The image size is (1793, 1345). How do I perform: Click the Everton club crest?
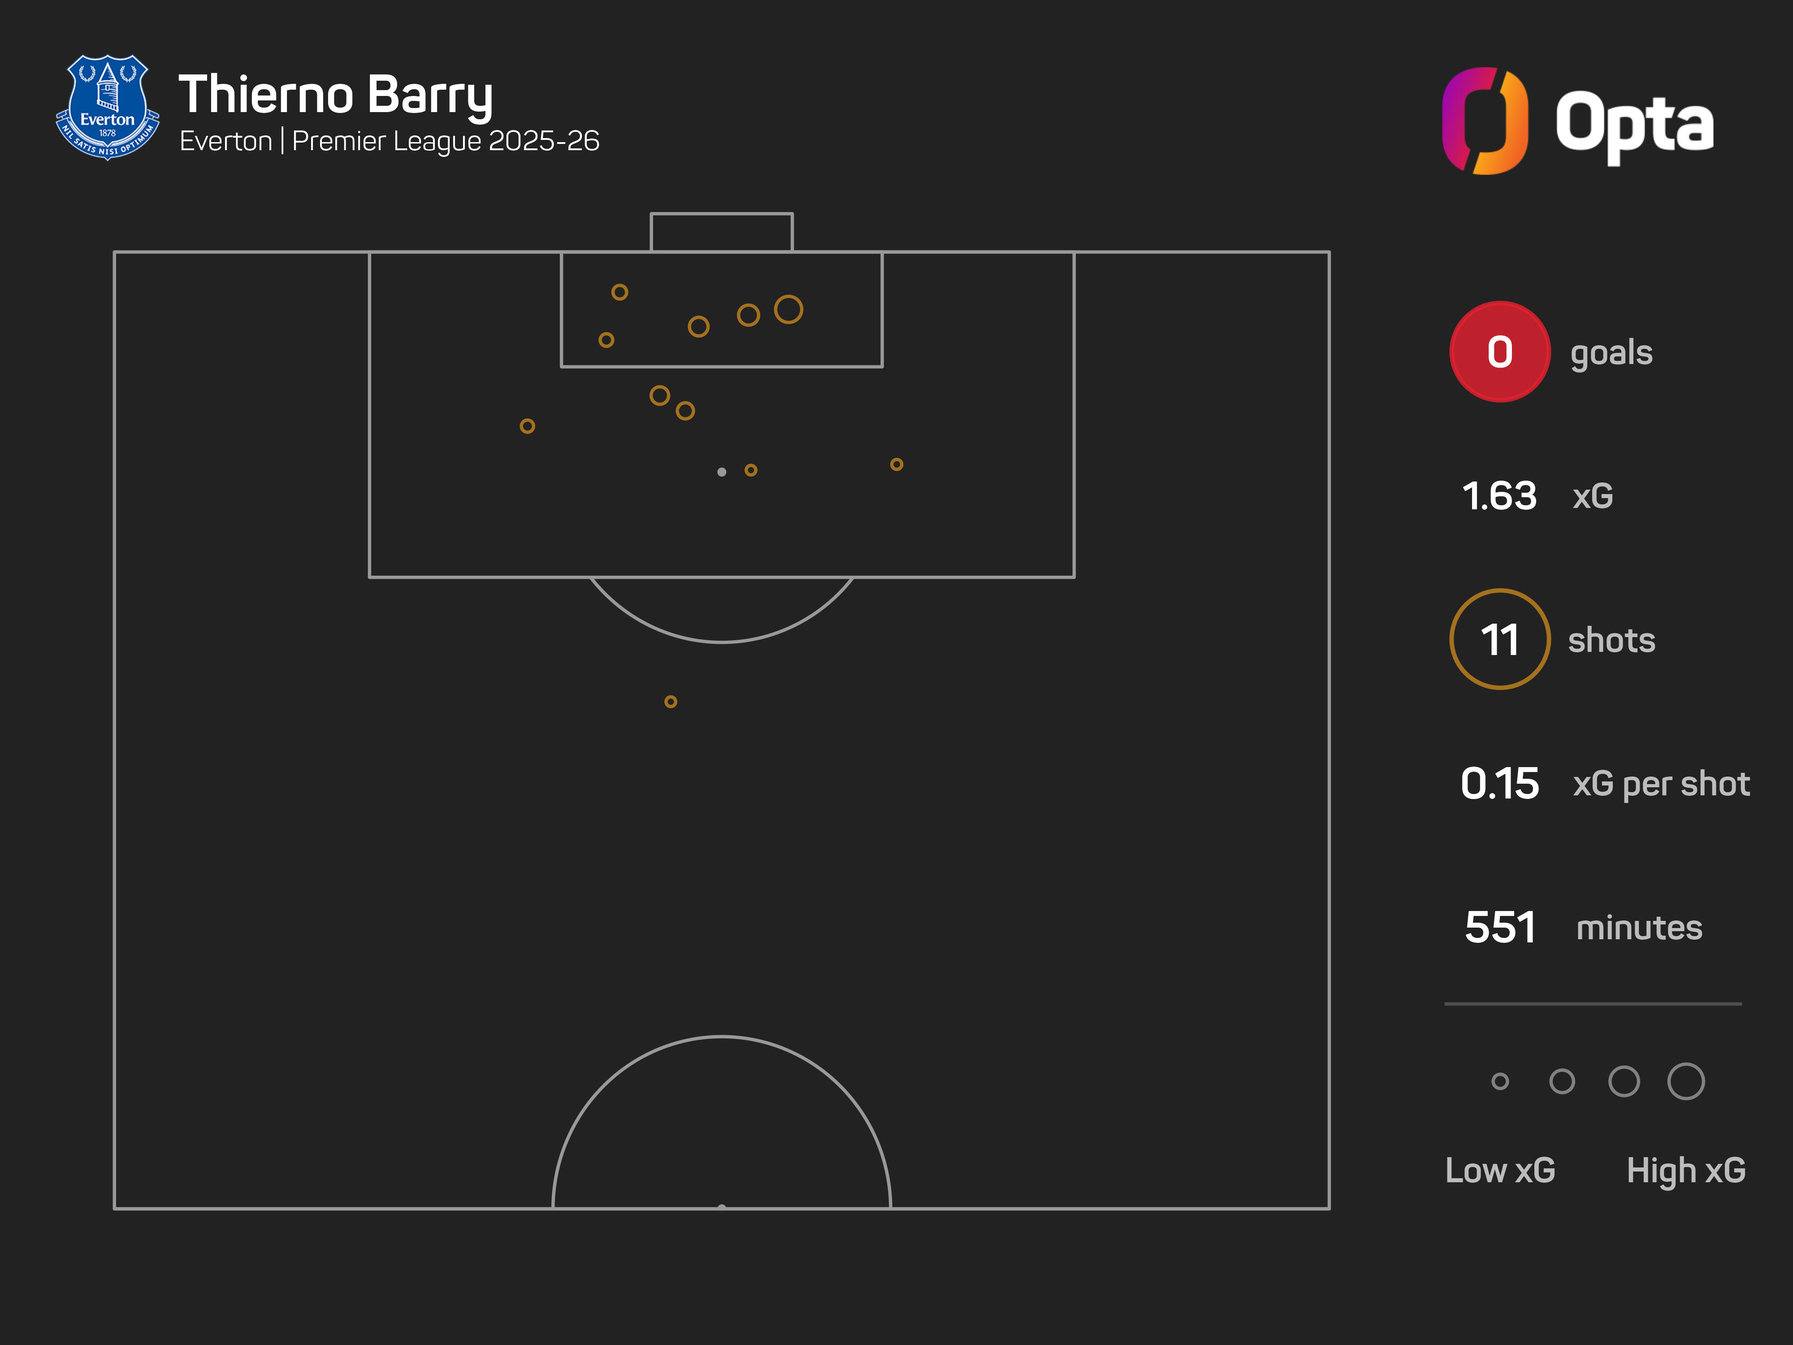108,107
